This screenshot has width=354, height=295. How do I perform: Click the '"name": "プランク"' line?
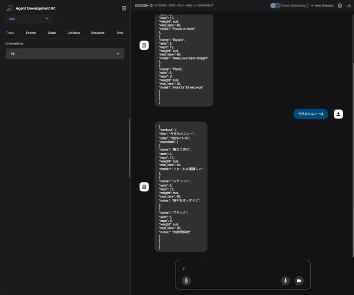(173, 212)
